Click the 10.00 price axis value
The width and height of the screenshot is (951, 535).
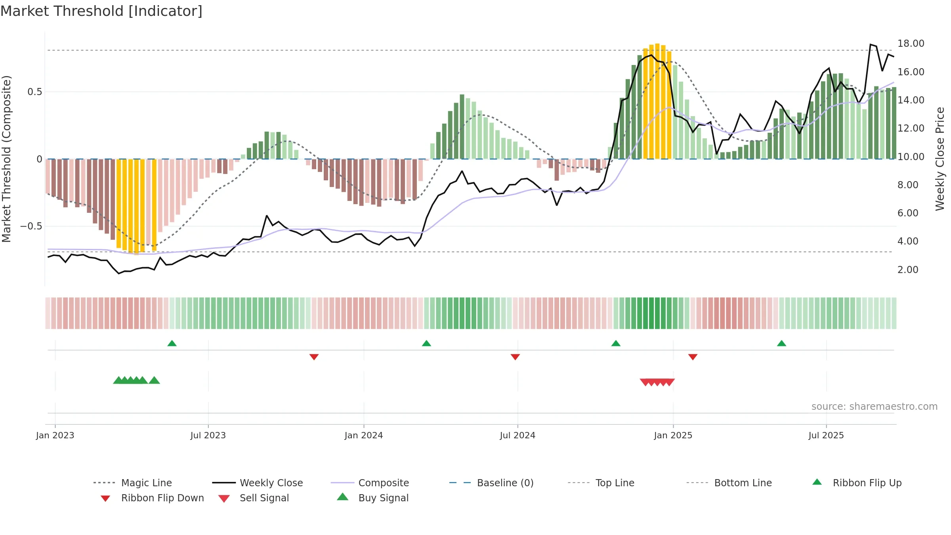pyautogui.click(x=911, y=157)
